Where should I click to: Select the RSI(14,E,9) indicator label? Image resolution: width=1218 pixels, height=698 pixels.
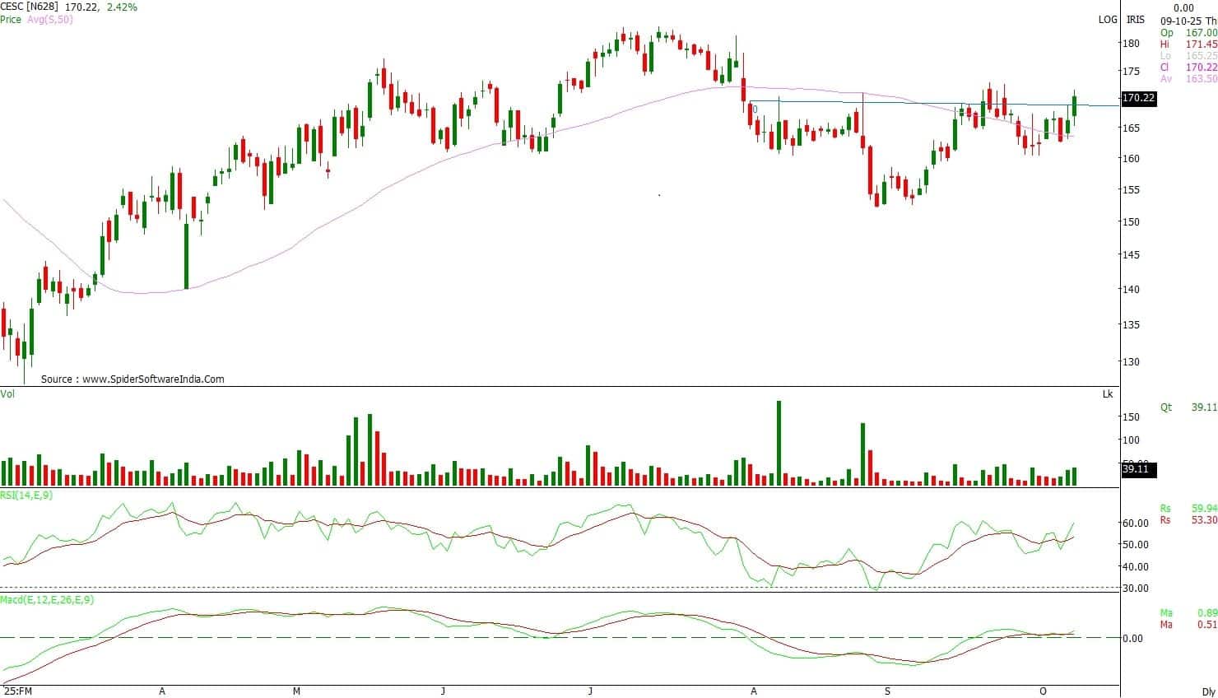[x=30, y=496]
